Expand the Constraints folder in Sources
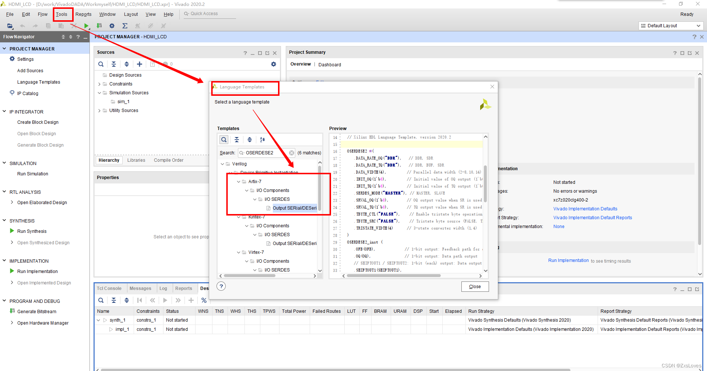The width and height of the screenshot is (707, 371). click(x=99, y=84)
